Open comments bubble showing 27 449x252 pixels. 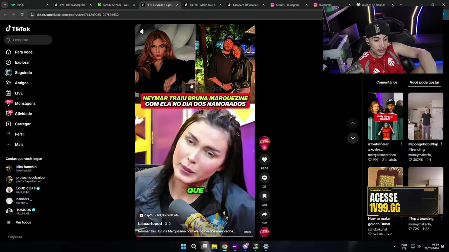pos(264,178)
